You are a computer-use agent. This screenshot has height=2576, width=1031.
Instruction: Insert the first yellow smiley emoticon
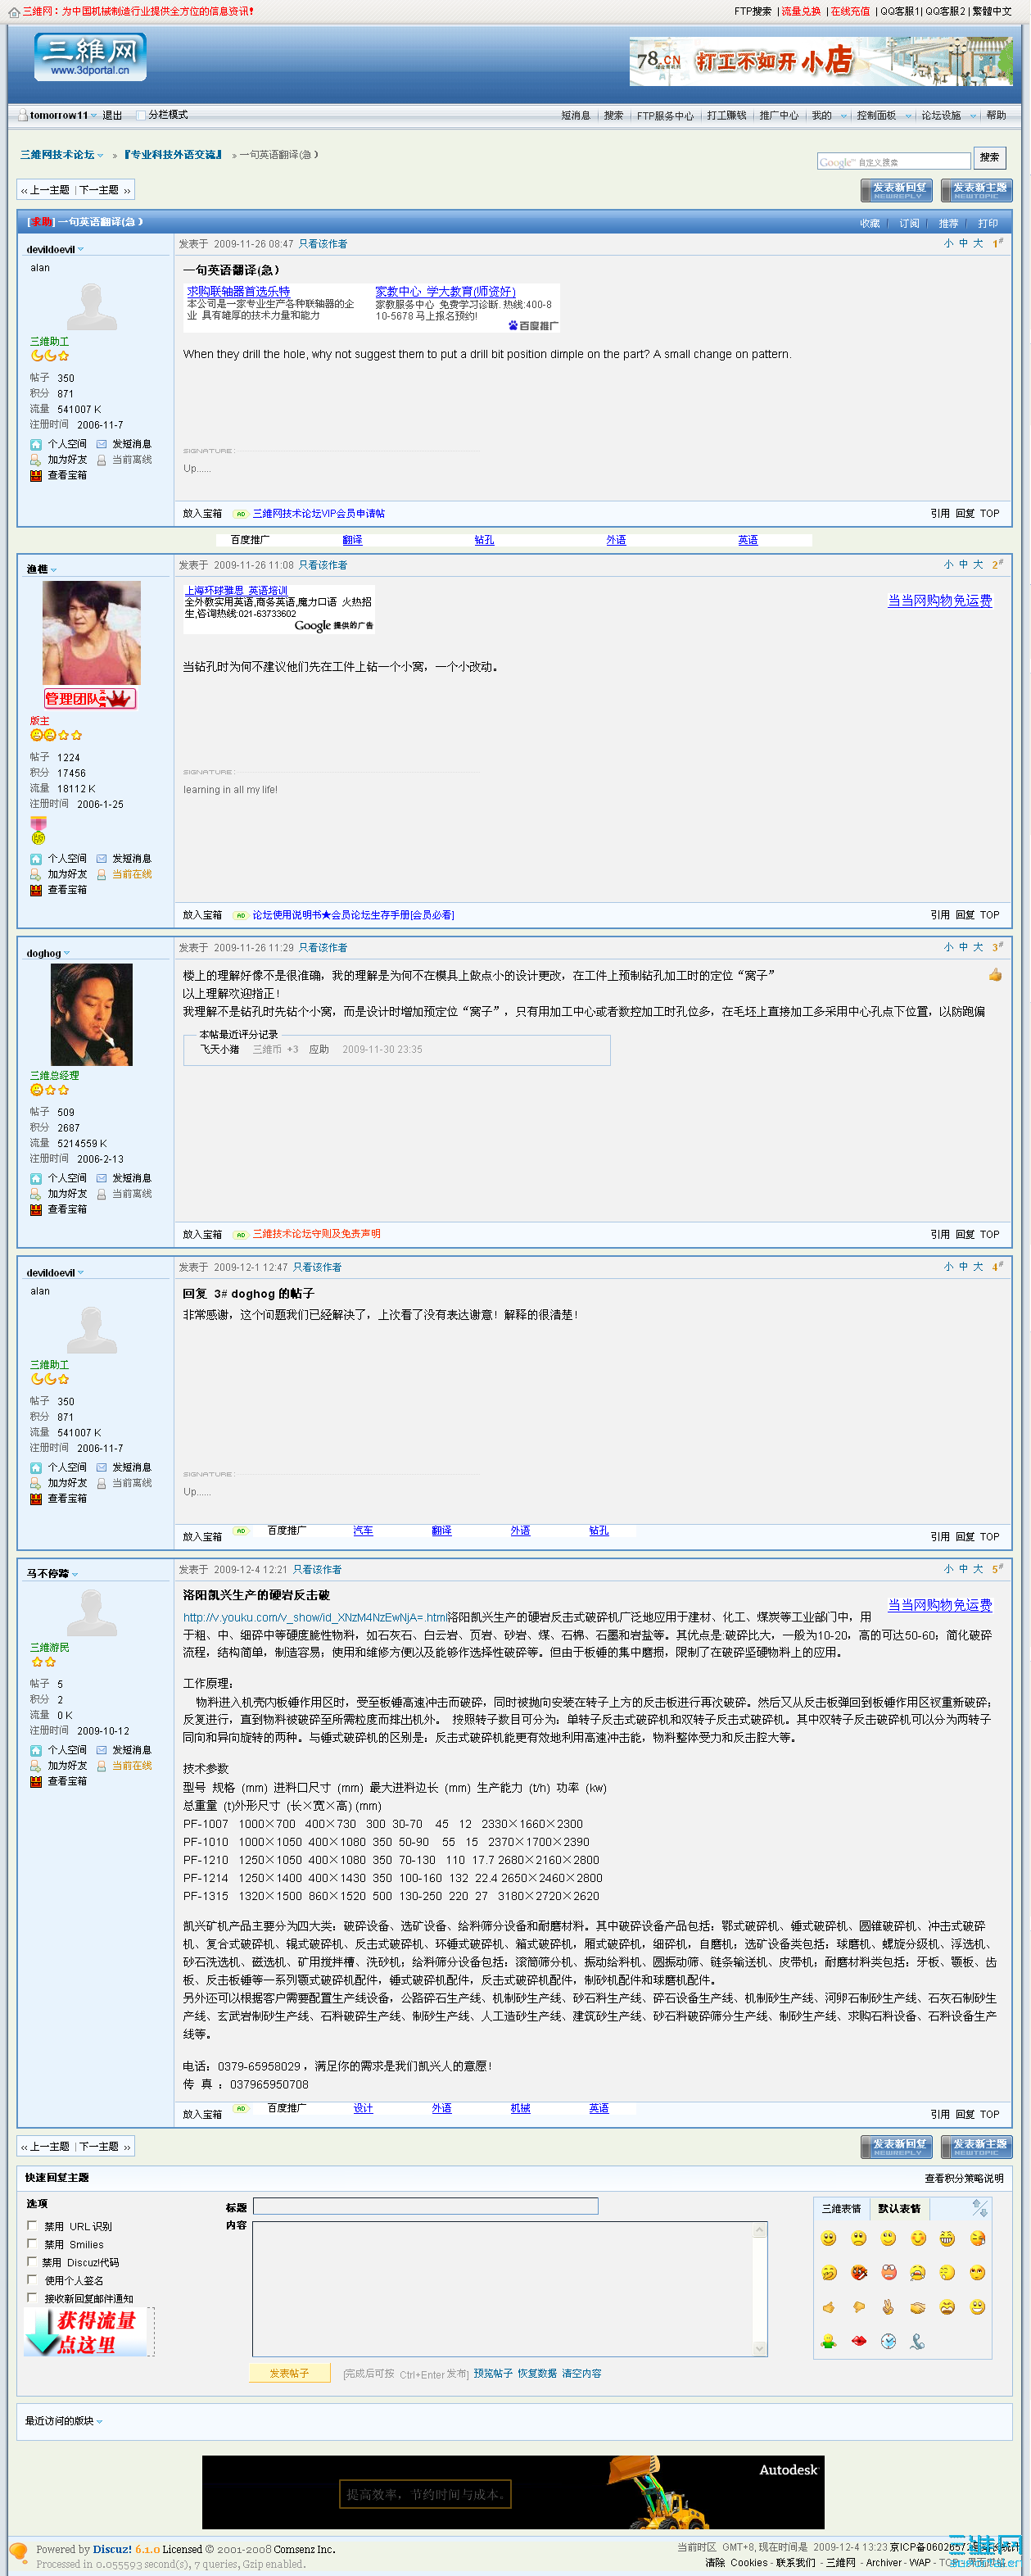pyautogui.click(x=828, y=2238)
